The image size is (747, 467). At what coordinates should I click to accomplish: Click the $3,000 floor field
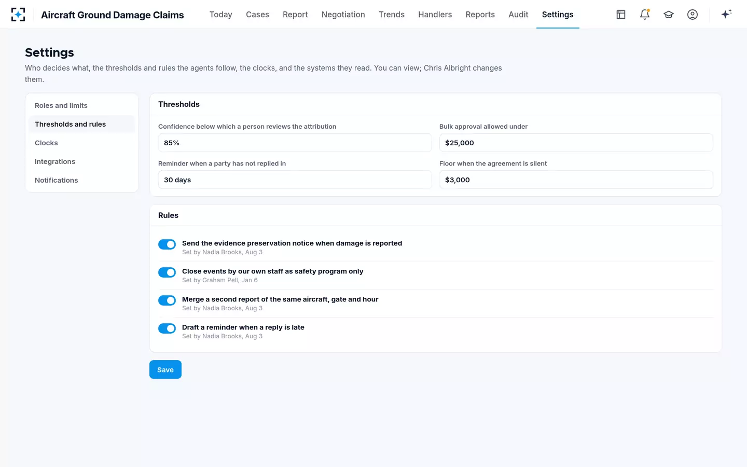click(576, 180)
